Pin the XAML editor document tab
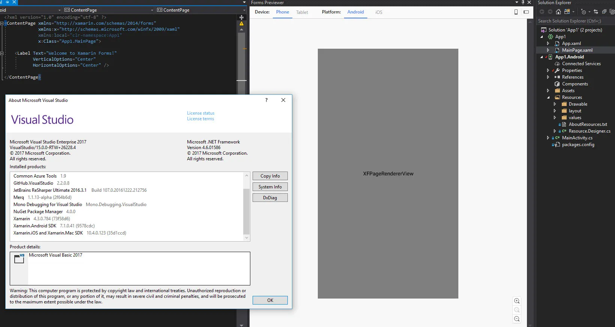The height and width of the screenshot is (327, 615). click(7, 2)
